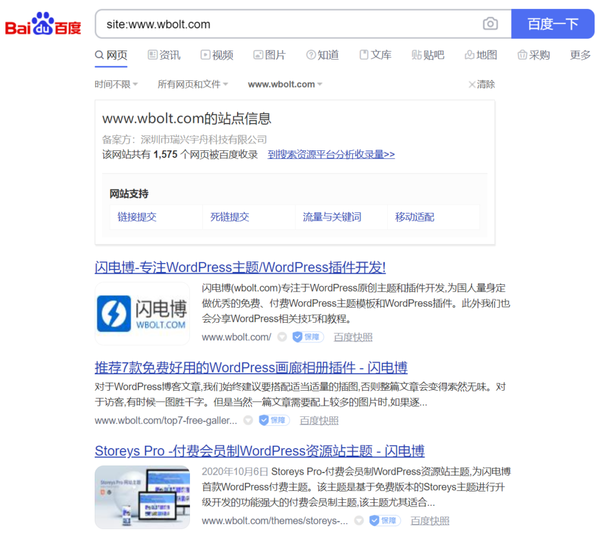Image resolution: width=610 pixels, height=541 pixels.
Task: Click www.wbolt.com/top7-free-galler... URL
Action: coord(166,421)
